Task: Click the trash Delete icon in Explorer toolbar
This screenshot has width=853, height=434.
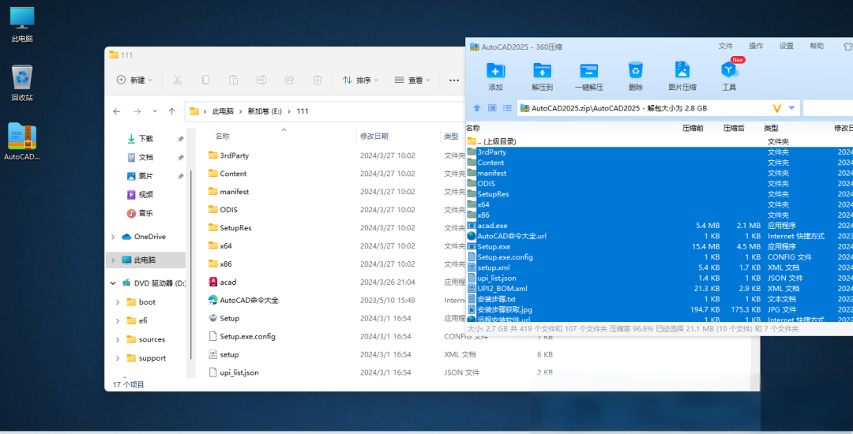Action: (318, 80)
